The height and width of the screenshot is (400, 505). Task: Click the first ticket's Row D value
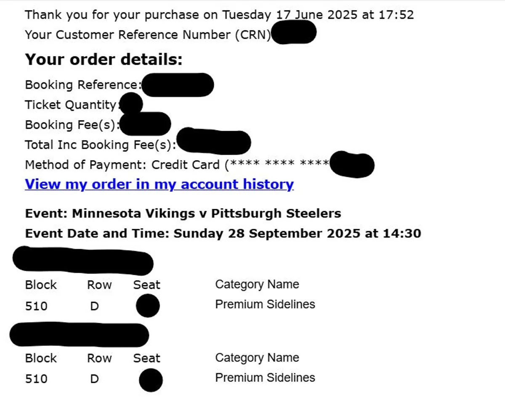tap(94, 306)
